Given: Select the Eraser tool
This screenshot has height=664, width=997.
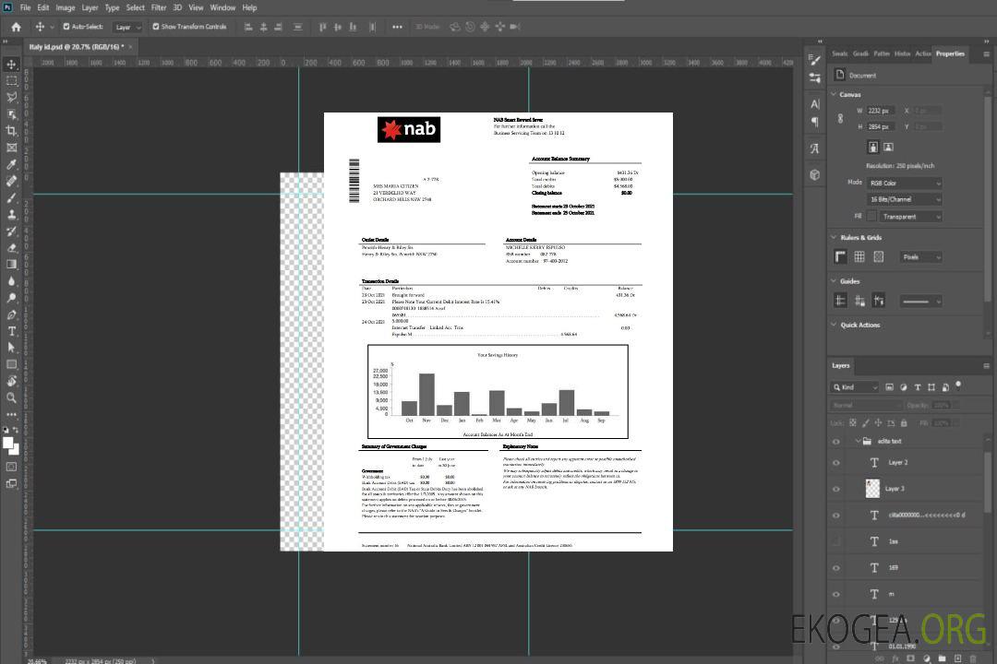Looking at the screenshot, I should point(11,248).
